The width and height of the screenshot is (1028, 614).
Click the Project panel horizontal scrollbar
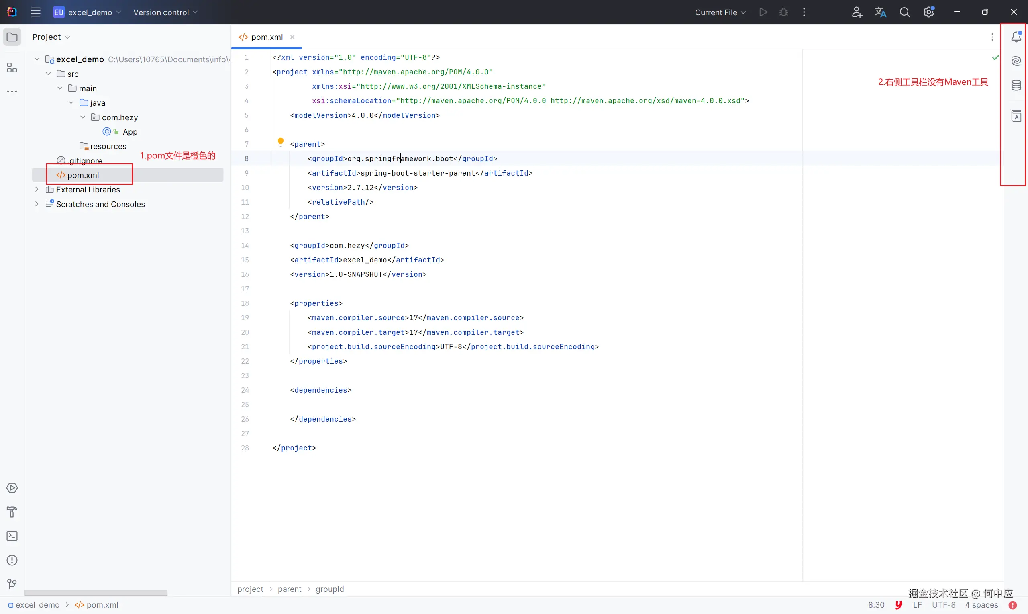(x=96, y=593)
